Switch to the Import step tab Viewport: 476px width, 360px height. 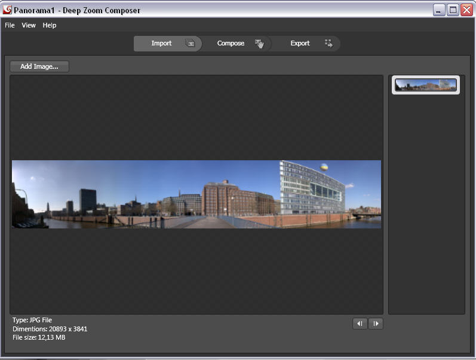pyautogui.click(x=161, y=44)
